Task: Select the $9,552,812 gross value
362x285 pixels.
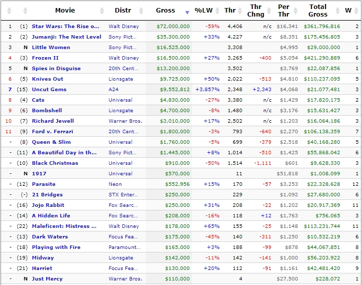Action: click(x=175, y=90)
